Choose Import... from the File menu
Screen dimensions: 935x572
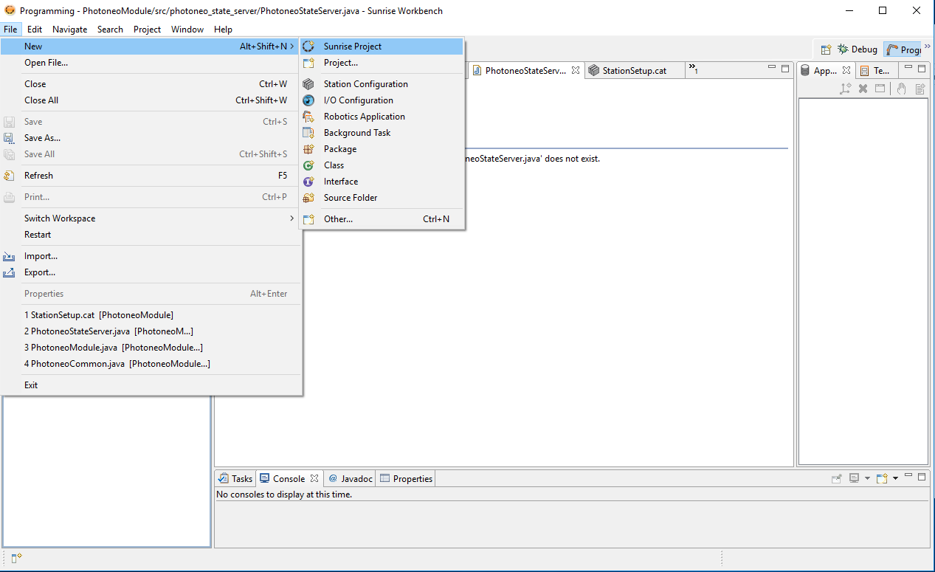click(x=151, y=256)
